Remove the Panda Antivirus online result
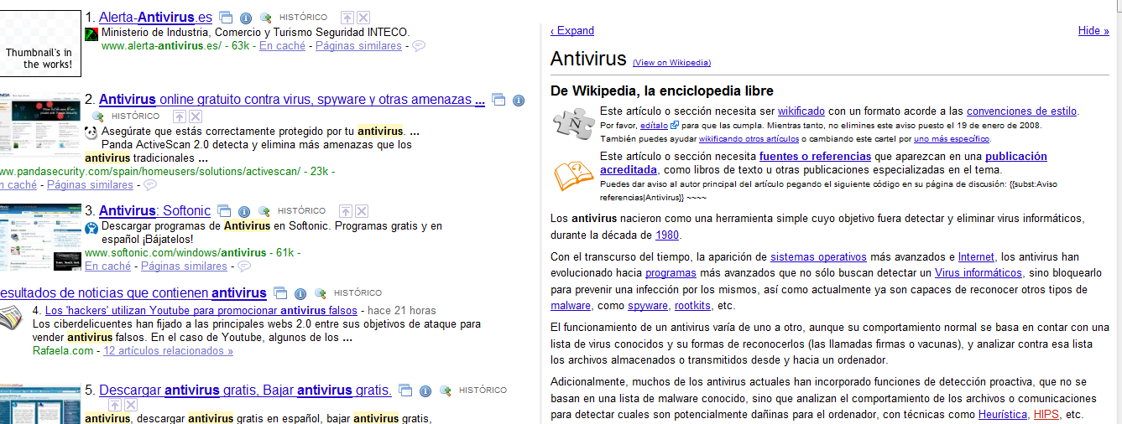Screen dimensions: 1122x424 tap(196, 116)
